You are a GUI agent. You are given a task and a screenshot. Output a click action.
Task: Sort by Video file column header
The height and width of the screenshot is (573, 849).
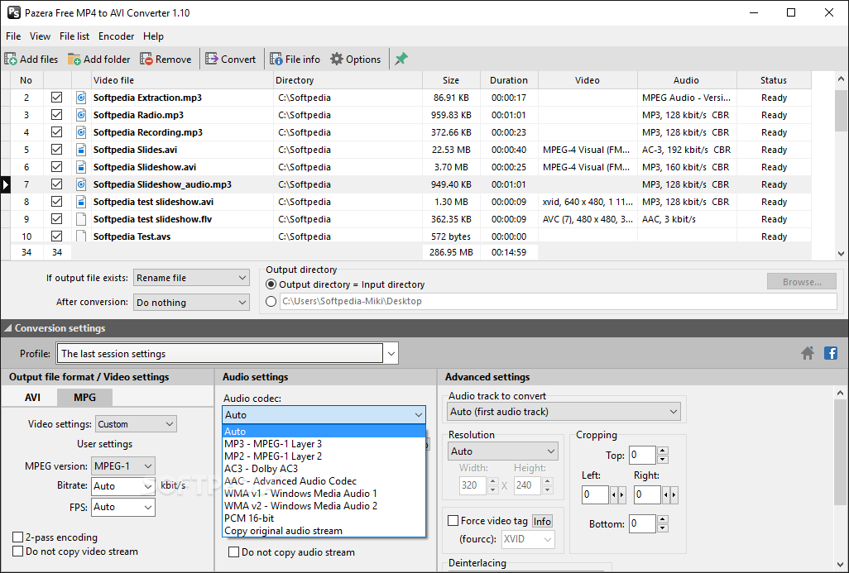tap(182, 80)
